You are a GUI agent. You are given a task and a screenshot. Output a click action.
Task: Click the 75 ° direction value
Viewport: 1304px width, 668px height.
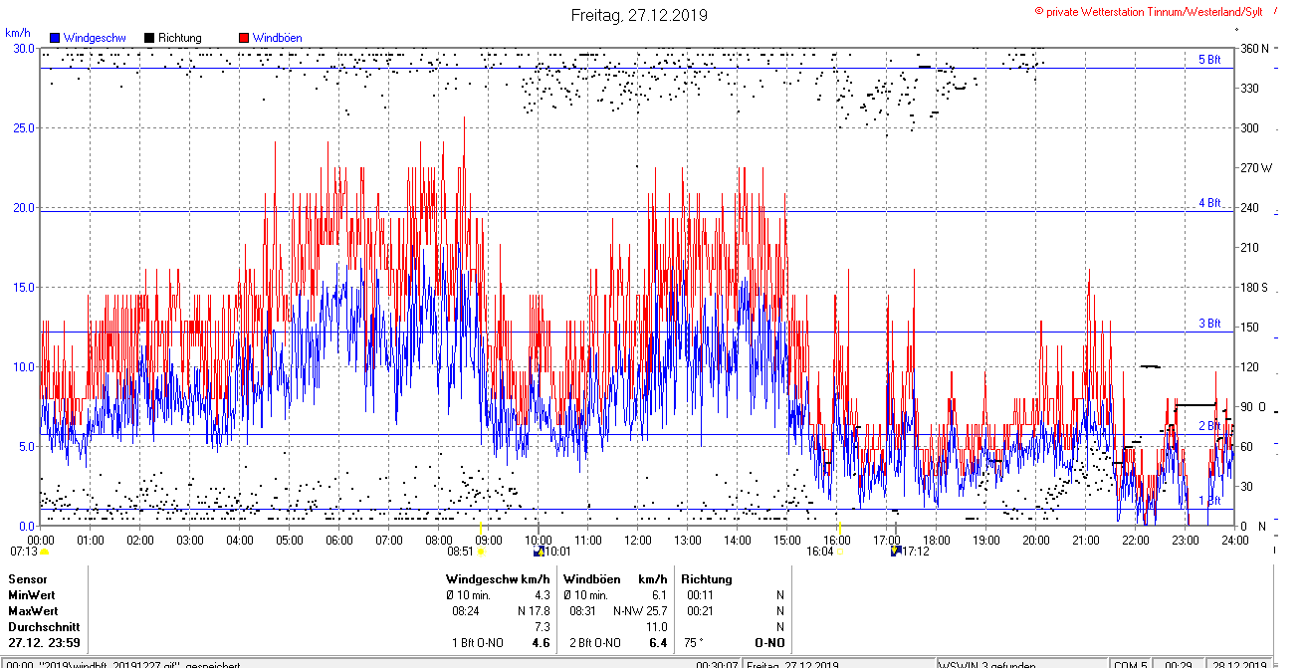coord(694,643)
